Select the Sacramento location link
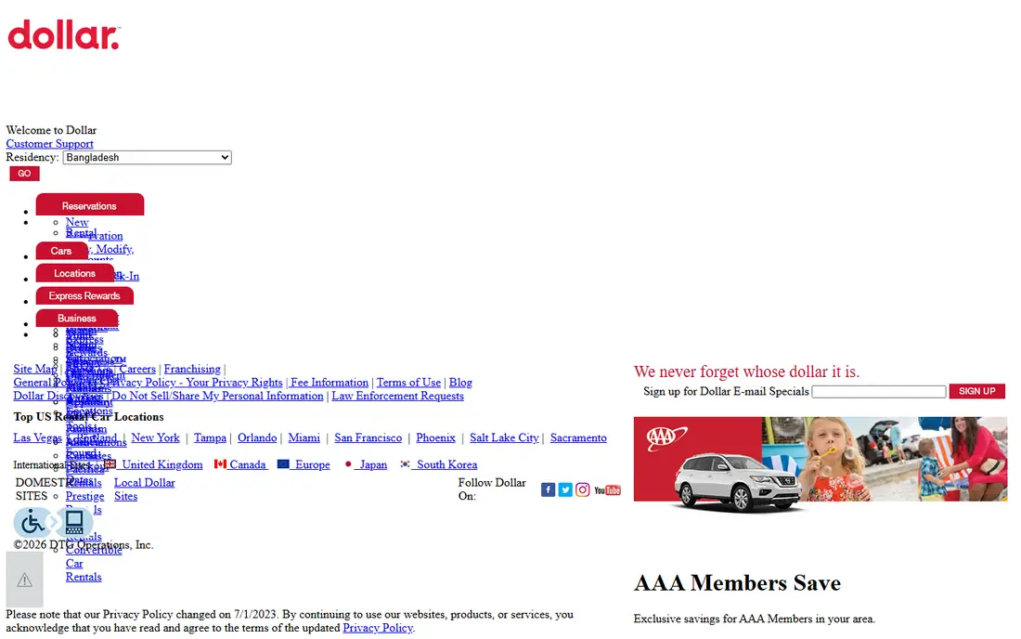 pyautogui.click(x=578, y=437)
